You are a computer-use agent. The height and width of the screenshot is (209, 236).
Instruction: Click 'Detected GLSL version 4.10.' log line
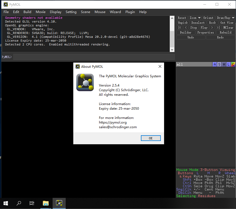(x=31, y=21)
